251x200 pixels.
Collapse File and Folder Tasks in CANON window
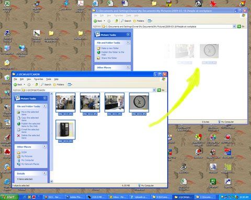tap(45, 106)
